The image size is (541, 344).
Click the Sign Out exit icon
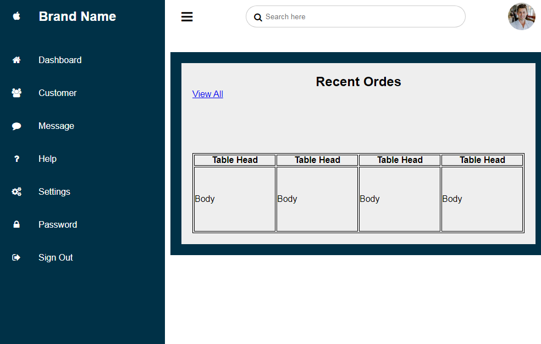click(x=16, y=257)
